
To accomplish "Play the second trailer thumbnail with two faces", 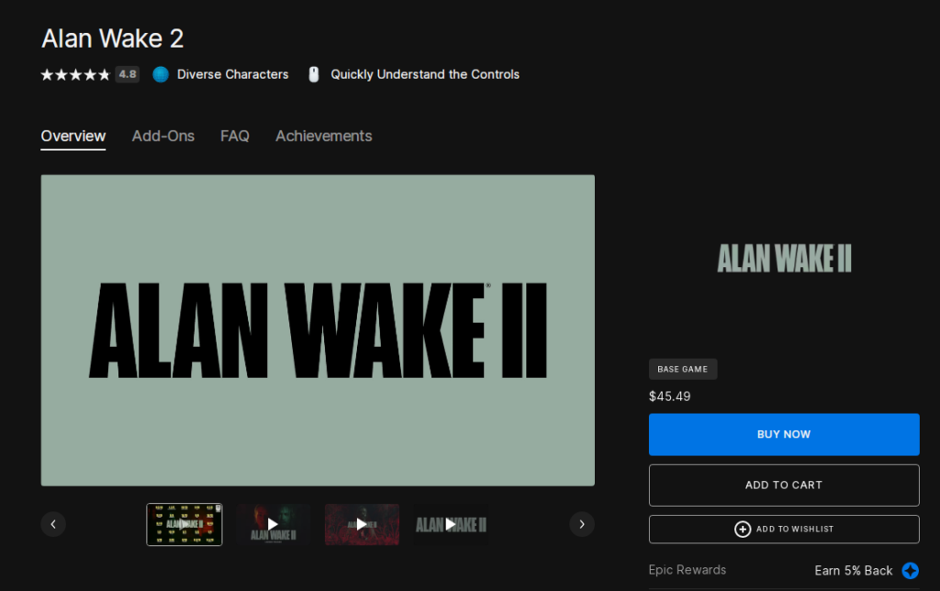I will (x=273, y=524).
